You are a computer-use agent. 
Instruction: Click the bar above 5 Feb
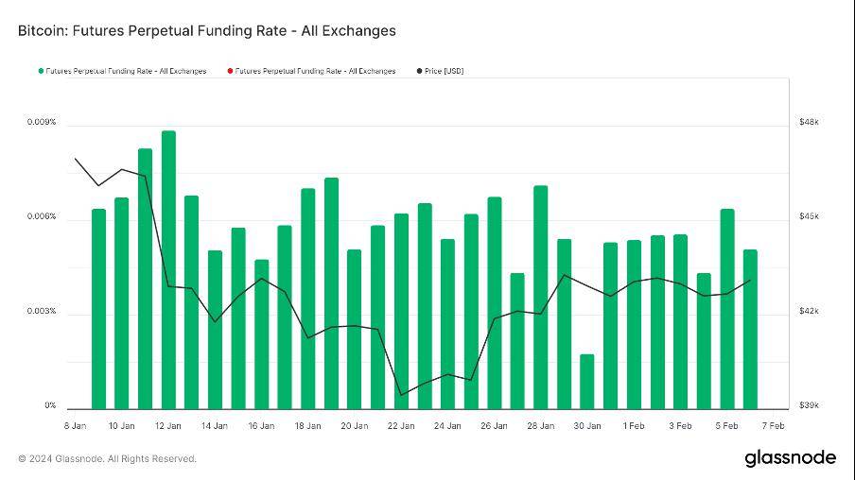pyautogui.click(x=727, y=309)
